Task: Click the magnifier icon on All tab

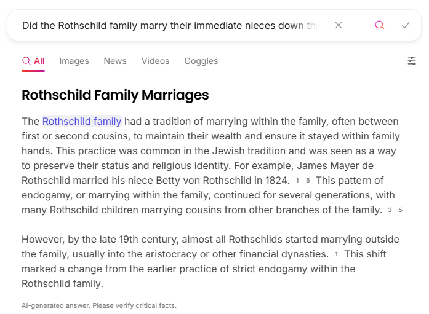Action: 26,61
